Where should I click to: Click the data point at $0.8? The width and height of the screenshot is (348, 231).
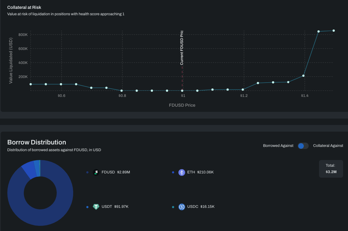pos(121,91)
